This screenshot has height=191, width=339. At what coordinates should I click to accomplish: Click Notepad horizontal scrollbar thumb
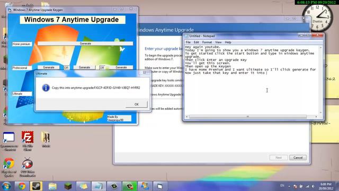tap(248, 117)
